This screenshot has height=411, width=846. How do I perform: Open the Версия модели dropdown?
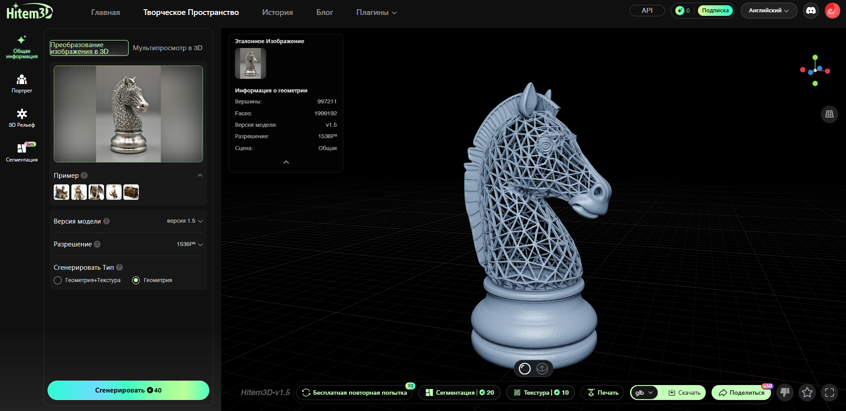click(185, 221)
